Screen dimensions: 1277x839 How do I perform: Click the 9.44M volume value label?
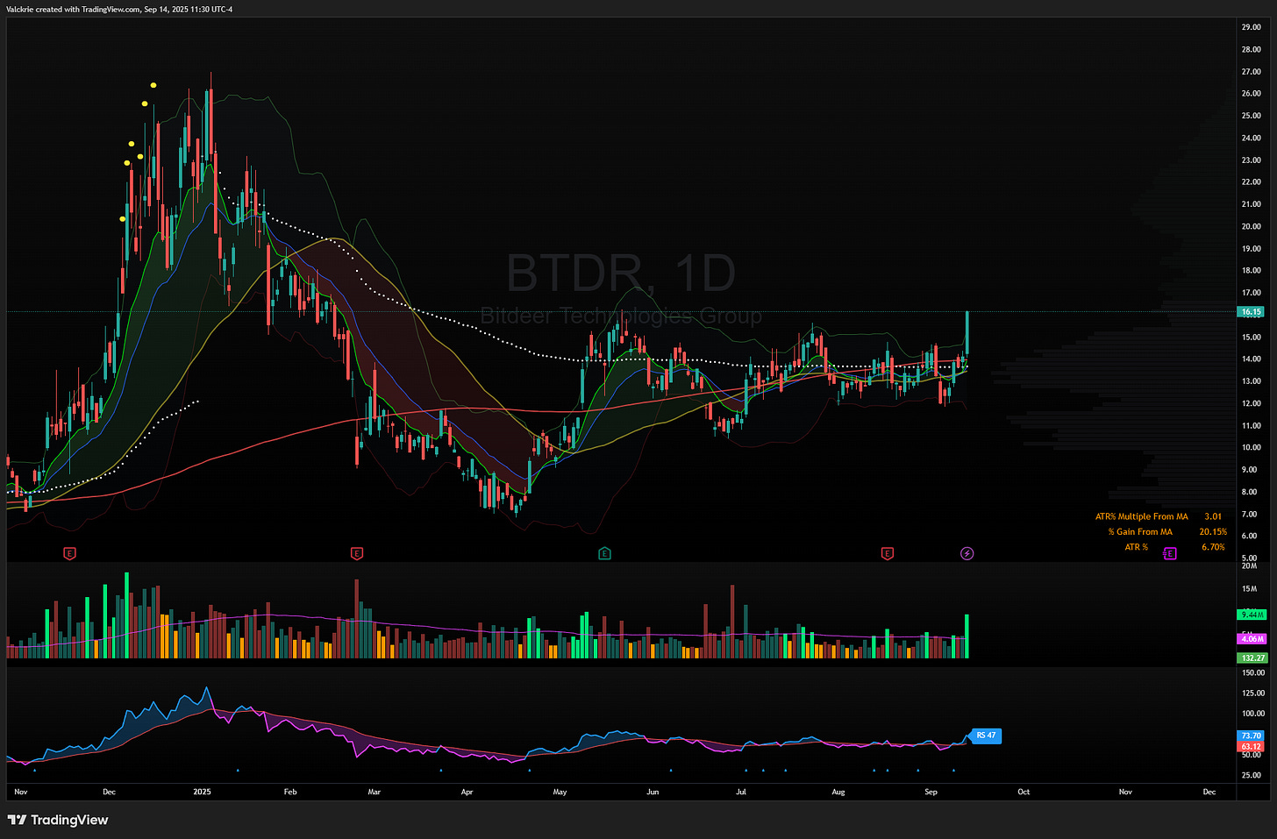pyautogui.click(x=1252, y=615)
